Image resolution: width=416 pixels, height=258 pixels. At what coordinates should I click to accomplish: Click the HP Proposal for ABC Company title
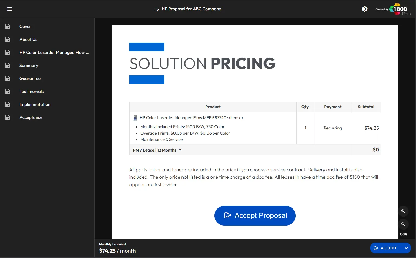pyautogui.click(x=191, y=9)
